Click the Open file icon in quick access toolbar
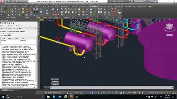This screenshot has height=99, width=177. tap(8, 1)
